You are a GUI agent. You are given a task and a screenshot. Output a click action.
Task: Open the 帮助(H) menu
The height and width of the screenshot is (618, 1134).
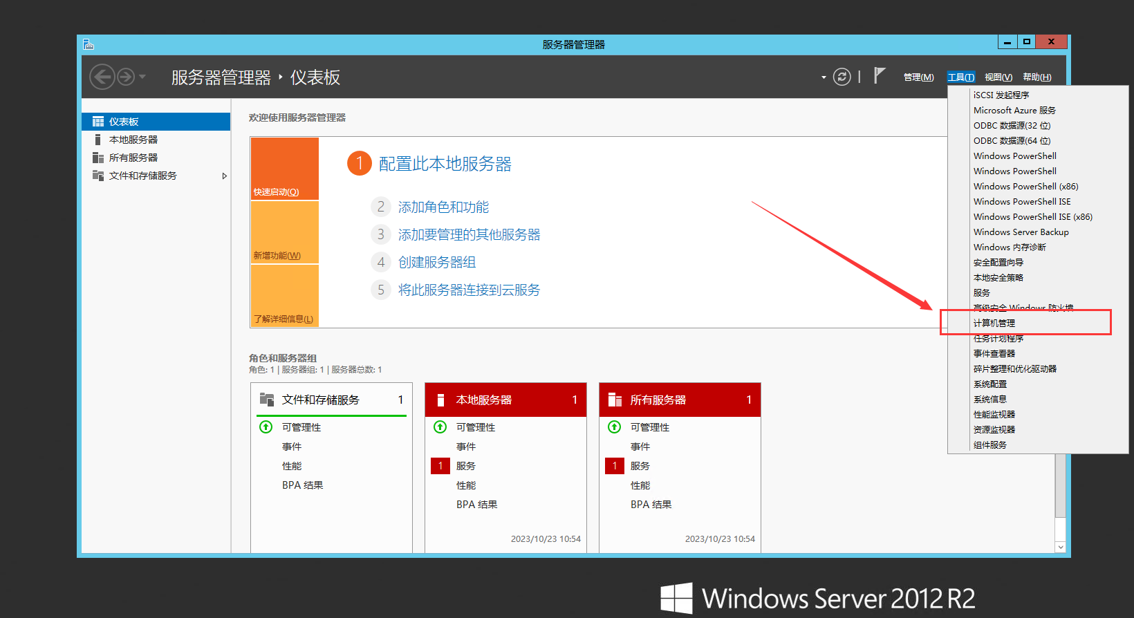pyautogui.click(x=1037, y=77)
